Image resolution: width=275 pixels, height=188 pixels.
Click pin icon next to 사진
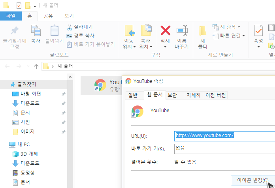[63, 122]
